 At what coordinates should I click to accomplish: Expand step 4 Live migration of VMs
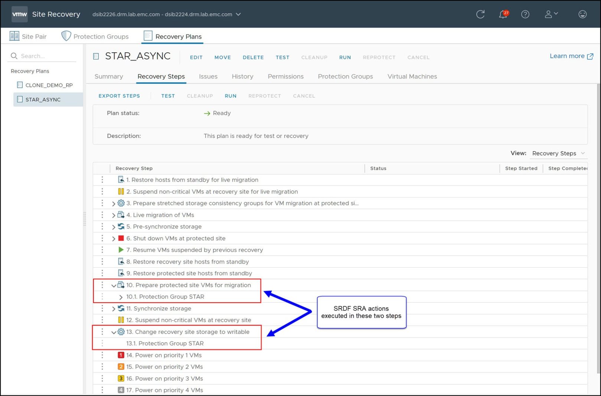click(114, 215)
